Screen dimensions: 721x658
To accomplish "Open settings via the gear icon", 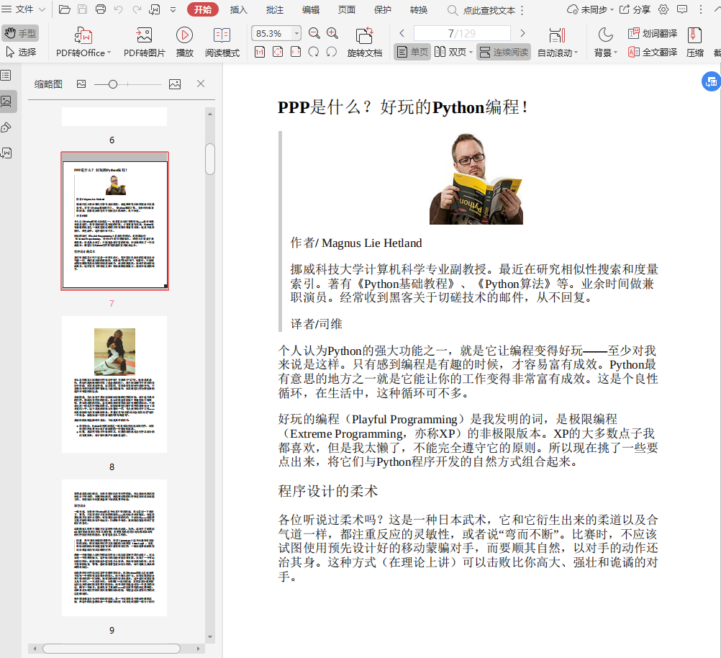I will [663, 9].
